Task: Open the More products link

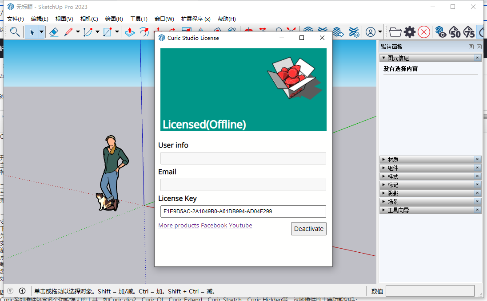Action: coord(178,225)
